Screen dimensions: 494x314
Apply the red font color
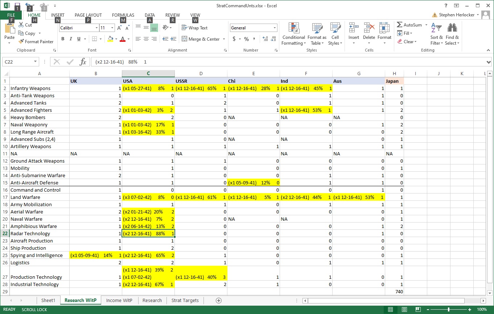tap(123, 39)
